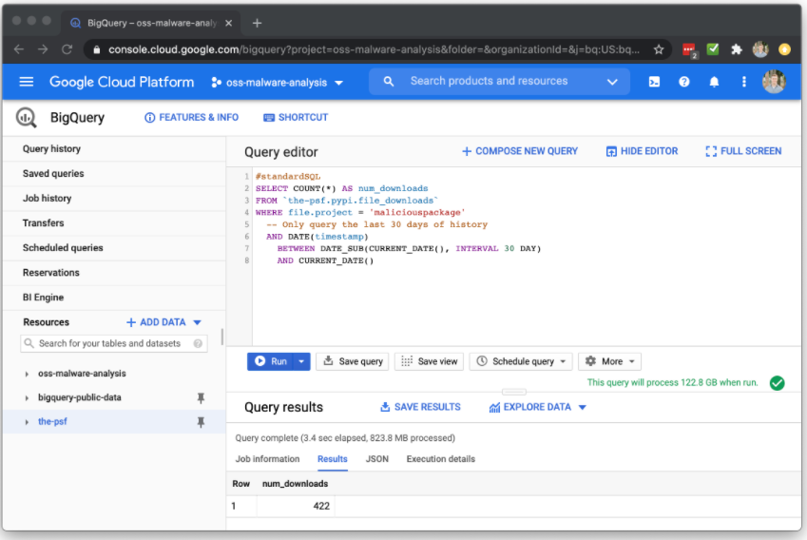This screenshot has width=807, height=540.
Task: Click the green query validation checkmark
Action: coord(777,383)
